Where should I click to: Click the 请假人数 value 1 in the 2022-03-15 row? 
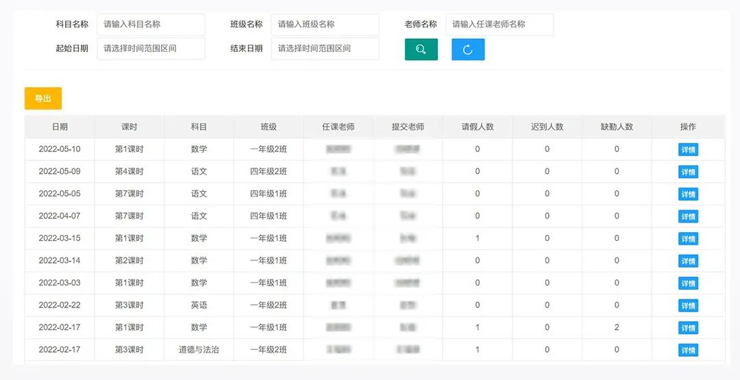478,238
